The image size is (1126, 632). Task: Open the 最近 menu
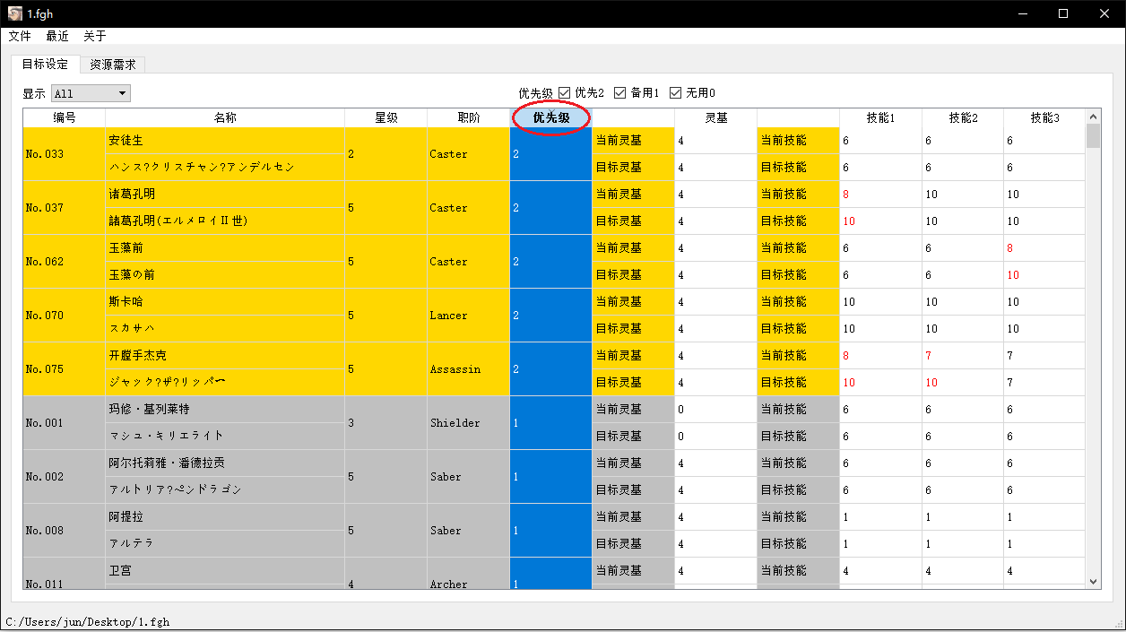pyautogui.click(x=56, y=36)
